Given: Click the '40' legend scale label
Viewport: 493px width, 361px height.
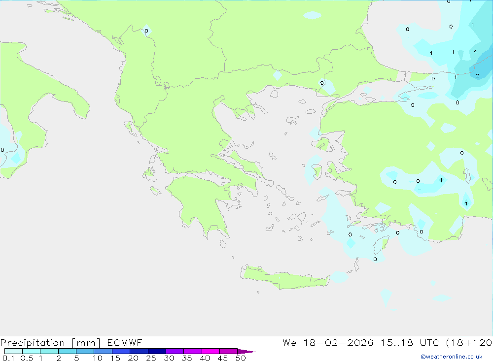Looking at the screenshot, I should click(x=205, y=358).
